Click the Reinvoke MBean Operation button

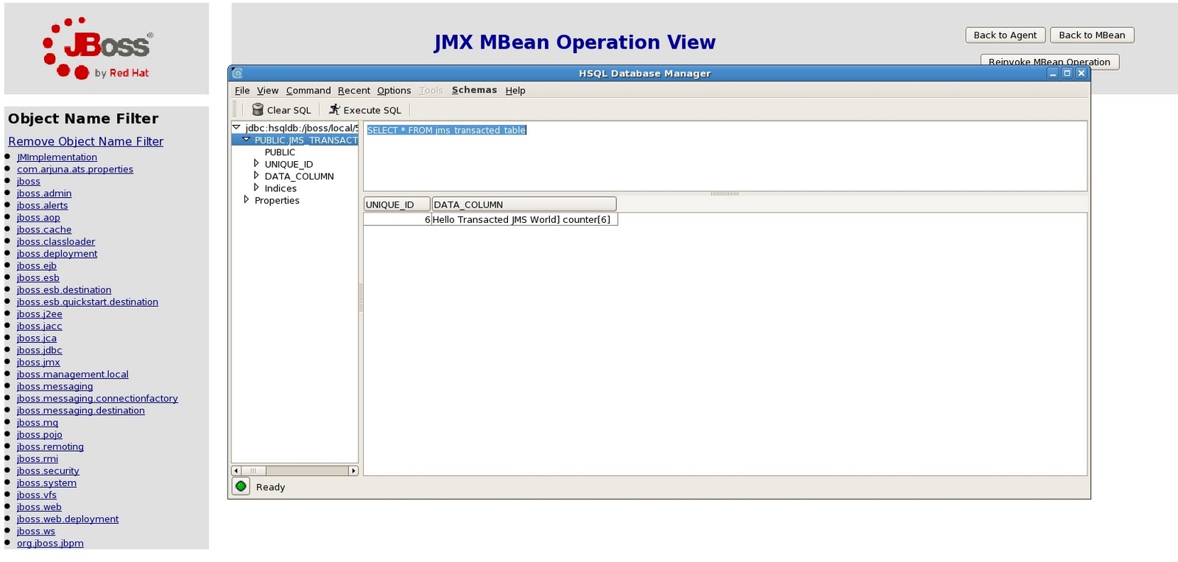pyautogui.click(x=1049, y=62)
